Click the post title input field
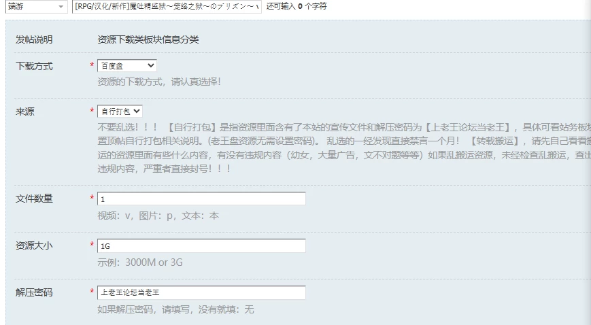The image size is (591, 325). [167, 6]
